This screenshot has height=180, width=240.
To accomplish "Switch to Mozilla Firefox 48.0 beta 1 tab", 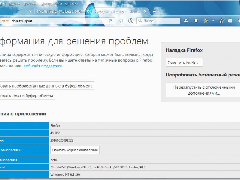I will coord(61,11).
